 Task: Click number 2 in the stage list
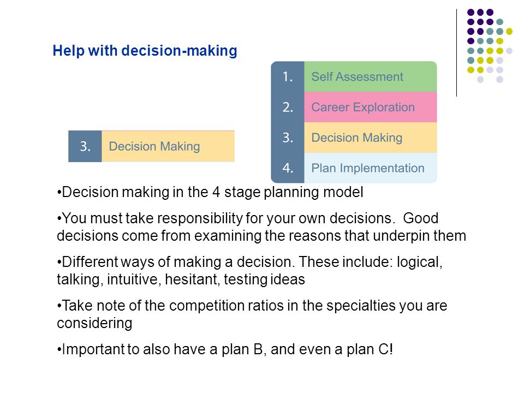coord(288,108)
